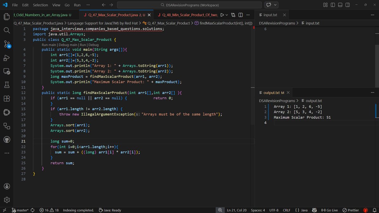This screenshot has height=213, width=379.
Task: Change CRLF end of line sequence
Action: (286, 210)
